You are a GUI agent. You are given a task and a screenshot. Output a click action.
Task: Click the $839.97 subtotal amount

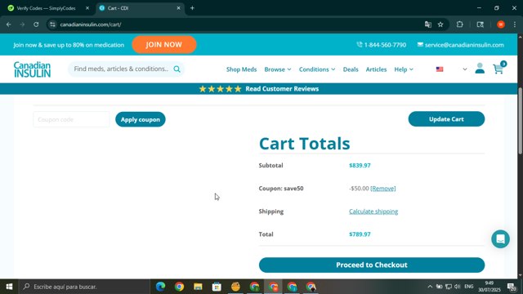point(360,165)
